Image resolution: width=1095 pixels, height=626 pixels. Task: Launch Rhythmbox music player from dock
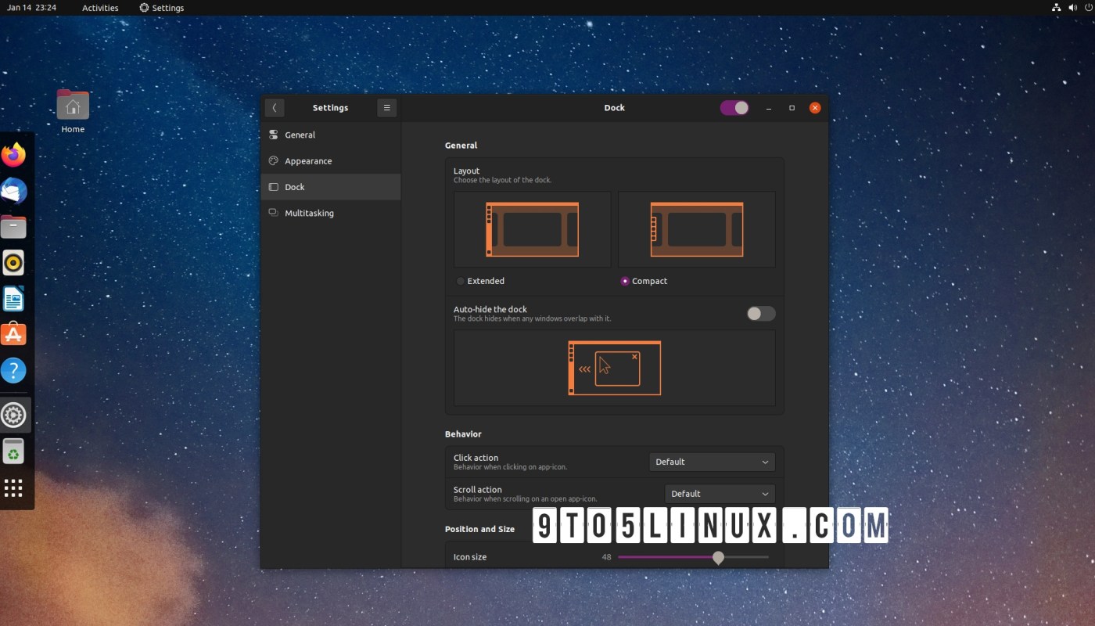pos(14,263)
